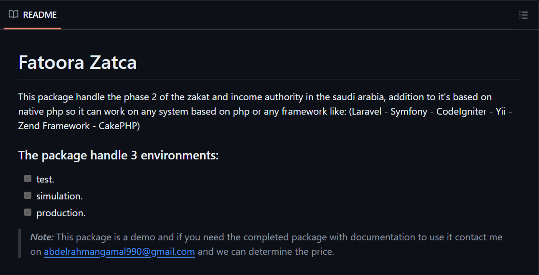
Task: Click the gray blockquote bar beside the note
Action: point(20,244)
